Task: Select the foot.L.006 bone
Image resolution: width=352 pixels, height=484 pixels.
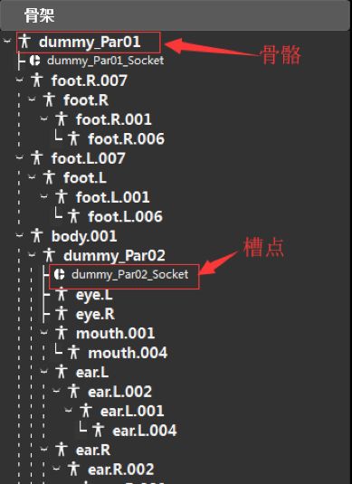Action: point(125,216)
